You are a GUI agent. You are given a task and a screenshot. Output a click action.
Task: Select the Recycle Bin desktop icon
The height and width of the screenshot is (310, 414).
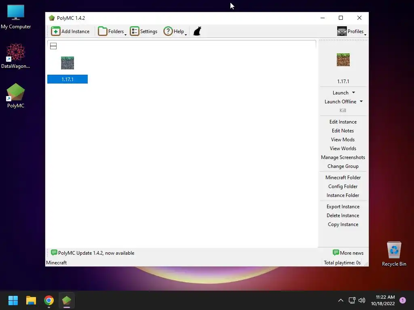[x=394, y=254]
